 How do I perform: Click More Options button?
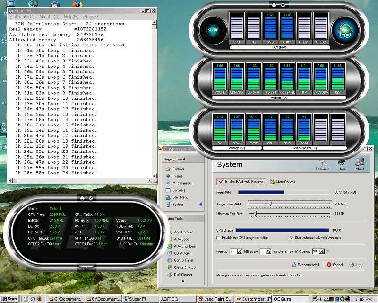pos(283,182)
